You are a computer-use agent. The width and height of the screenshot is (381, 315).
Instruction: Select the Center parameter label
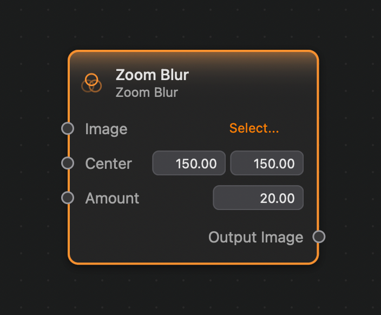pyautogui.click(x=109, y=163)
